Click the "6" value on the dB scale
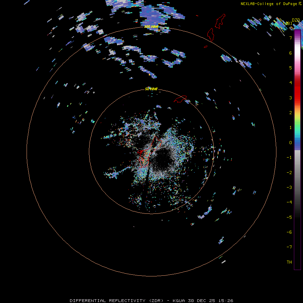Screen dimensions: 303x303 point(291,53)
